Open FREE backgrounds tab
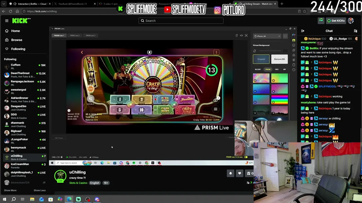The image size is (362, 203). (277, 69)
